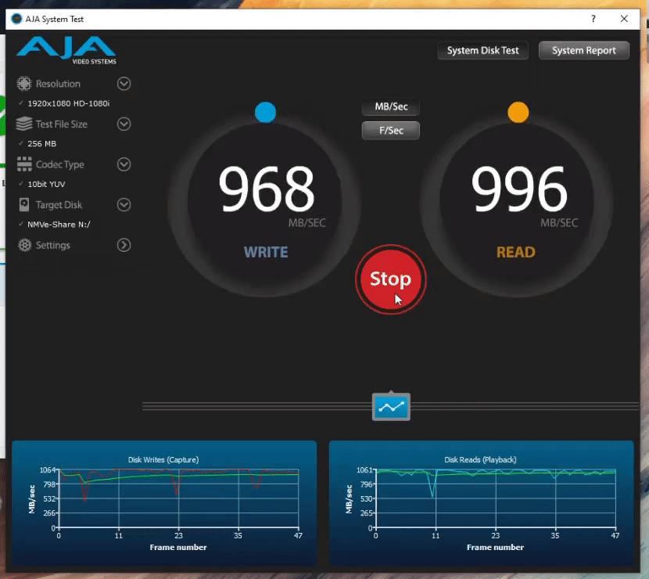Click the orange read indicator dot
The width and height of the screenshot is (649, 579).
click(x=518, y=112)
